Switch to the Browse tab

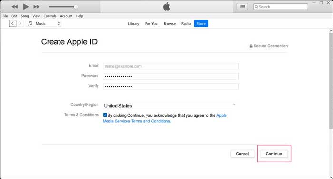coord(169,24)
